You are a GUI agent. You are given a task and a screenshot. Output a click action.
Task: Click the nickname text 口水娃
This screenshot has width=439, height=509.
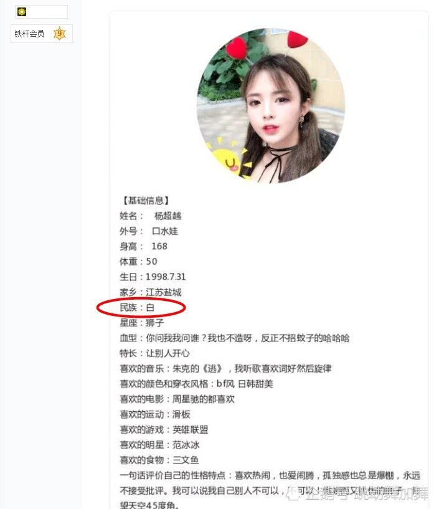click(x=165, y=231)
